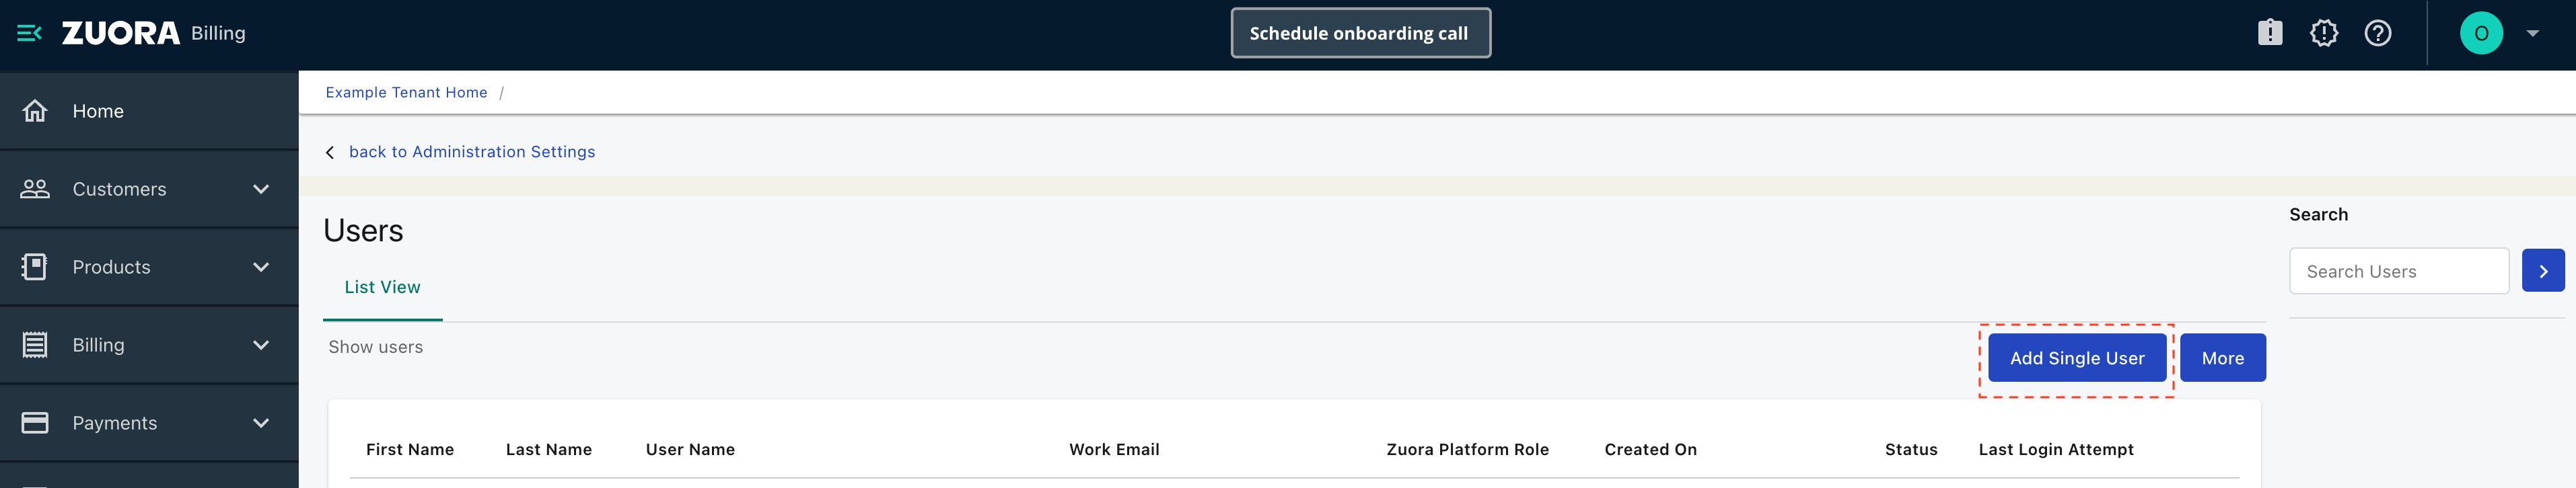Image resolution: width=2576 pixels, height=488 pixels.
Task: Click the Products notebook icon
Action: (35, 266)
